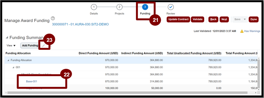
Task: Click the greyed Save button
Action: click(x=237, y=19)
